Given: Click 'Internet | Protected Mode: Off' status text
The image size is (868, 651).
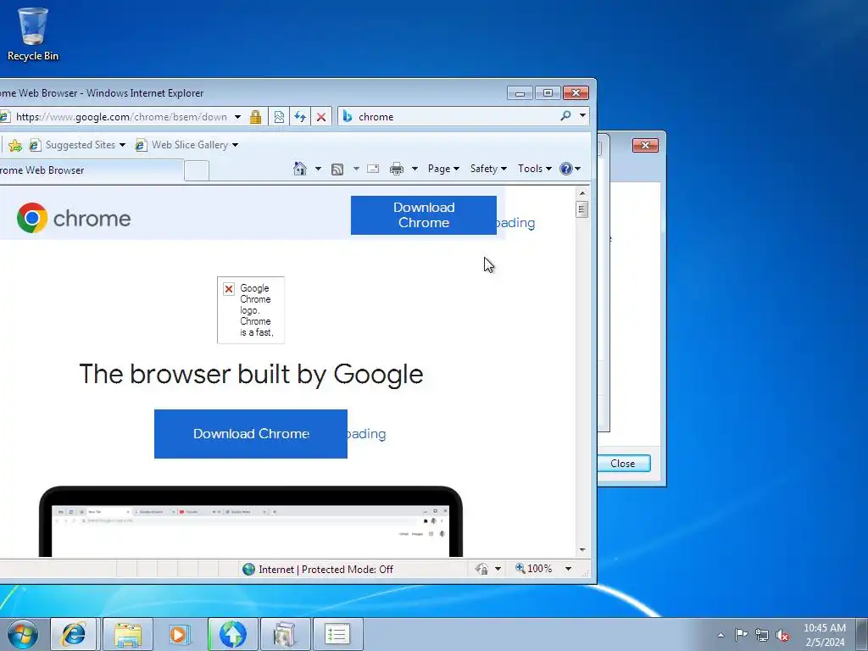Looking at the screenshot, I should pyautogui.click(x=325, y=569).
